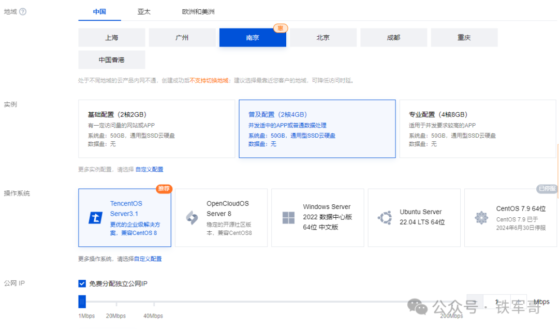Screen dimensions: 559x329
Task: Select the 上海 region
Action: [x=112, y=37]
